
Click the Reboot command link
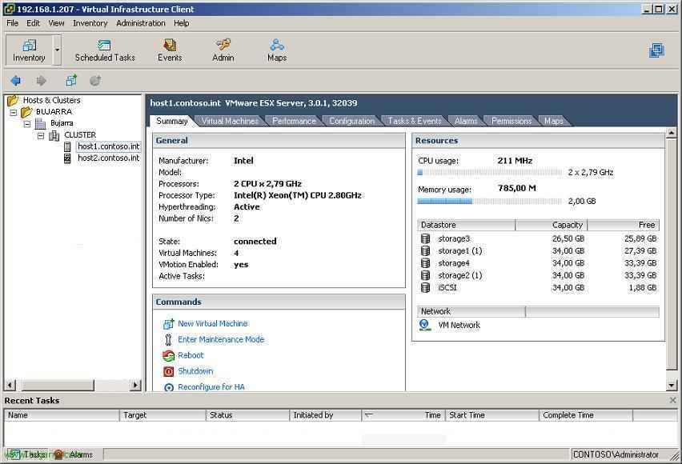pyautogui.click(x=191, y=355)
